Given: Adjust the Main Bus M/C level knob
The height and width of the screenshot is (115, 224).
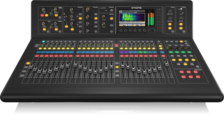Looking at the screenshot, I should [104, 16].
